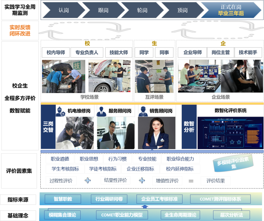Click the 互评场景 whiteboard photo
264x221 pixels.
(154, 76)
